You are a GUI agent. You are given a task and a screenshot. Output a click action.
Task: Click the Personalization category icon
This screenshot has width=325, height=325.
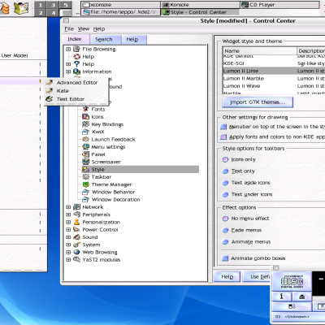click(x=77, y=222)
